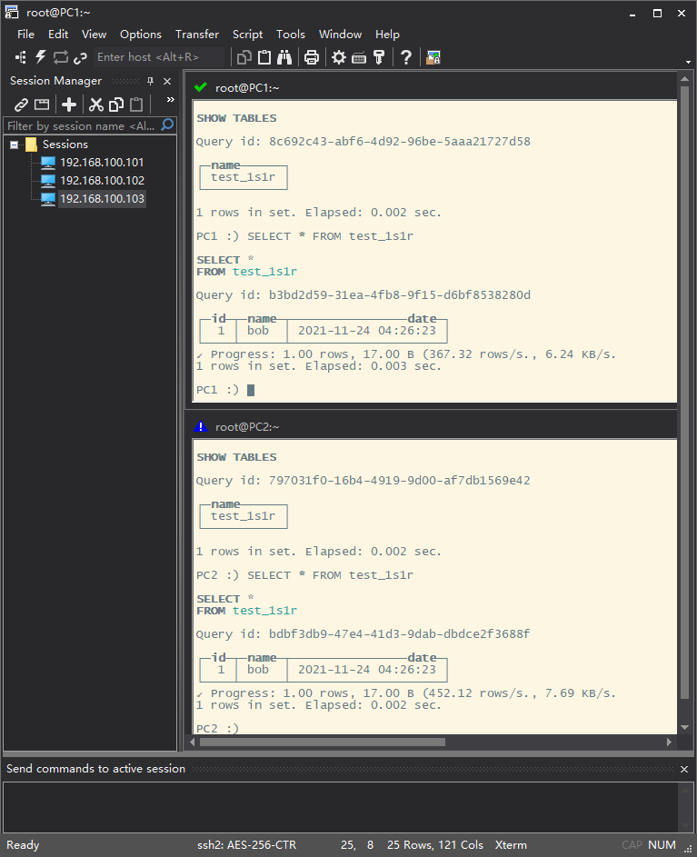Click the green checkmark on PC1 tab
This screenshot has height=857, width=697.
[x=201, y=87]
